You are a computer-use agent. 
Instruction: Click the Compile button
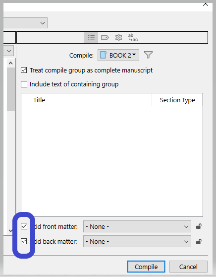point(146,267)
